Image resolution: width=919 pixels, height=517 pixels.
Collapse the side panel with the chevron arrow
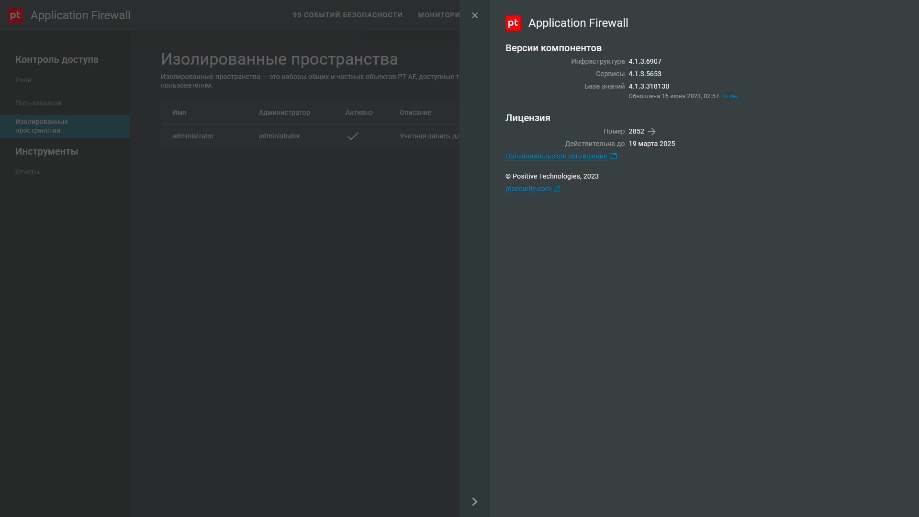(474, 501)
